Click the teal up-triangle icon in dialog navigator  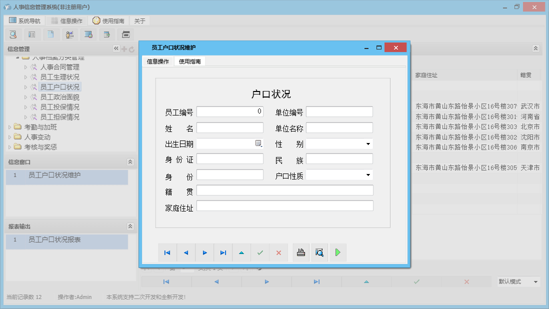pos(241,253)
